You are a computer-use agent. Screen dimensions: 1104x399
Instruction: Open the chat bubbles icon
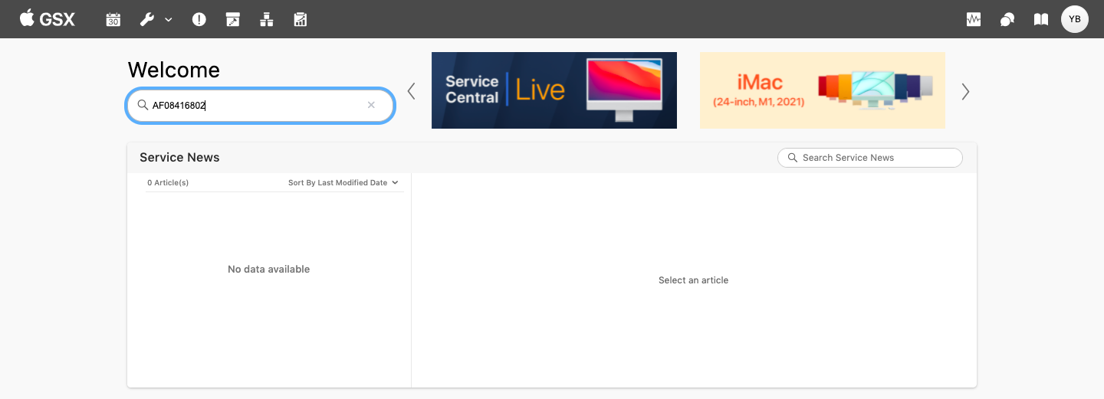(x=1007, y=20)
